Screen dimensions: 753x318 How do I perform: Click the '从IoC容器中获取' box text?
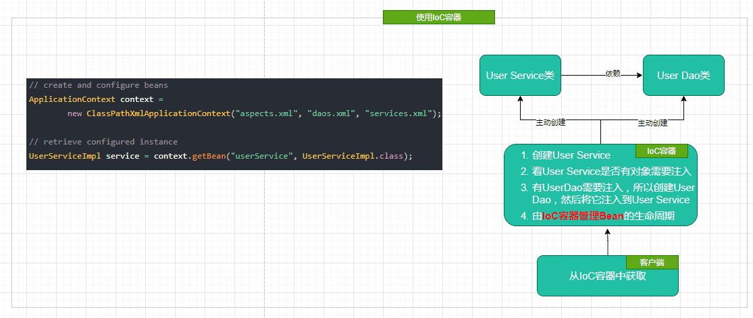608,275
